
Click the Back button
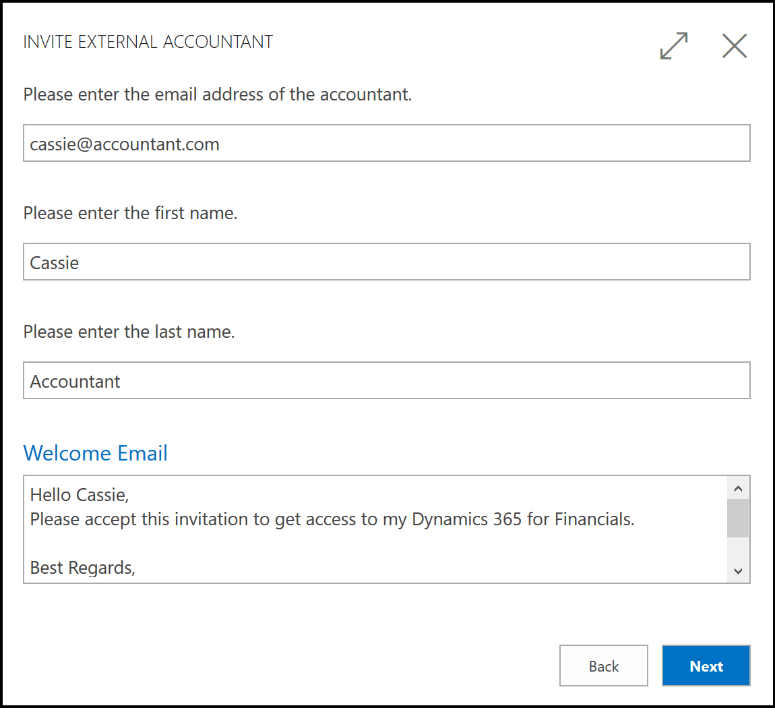coord(603,666)
